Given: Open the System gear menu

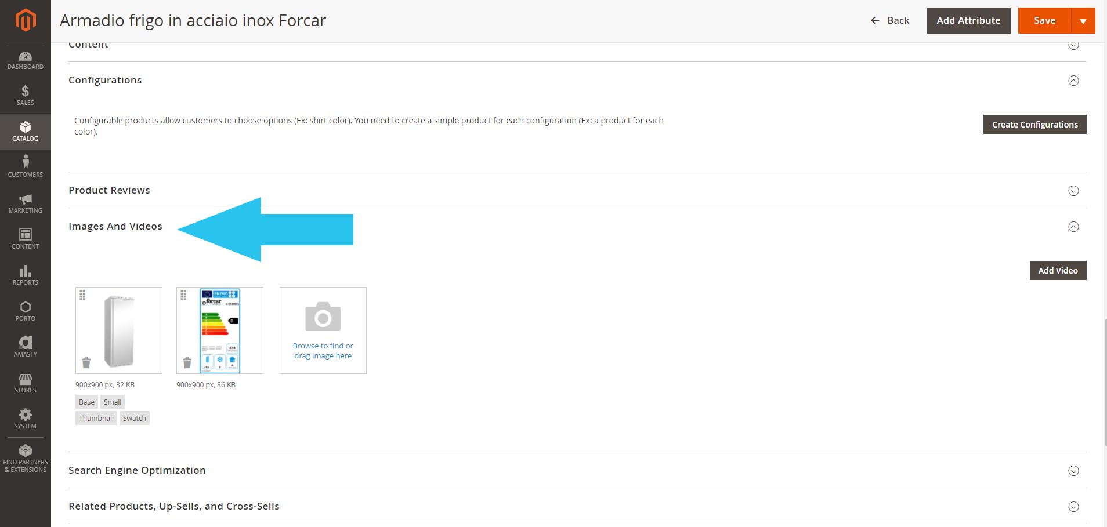Looking at the screenshot, I should pos(26,419).
